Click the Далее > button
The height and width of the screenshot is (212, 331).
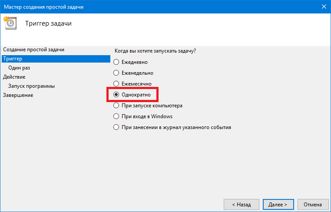click(278, 205)
